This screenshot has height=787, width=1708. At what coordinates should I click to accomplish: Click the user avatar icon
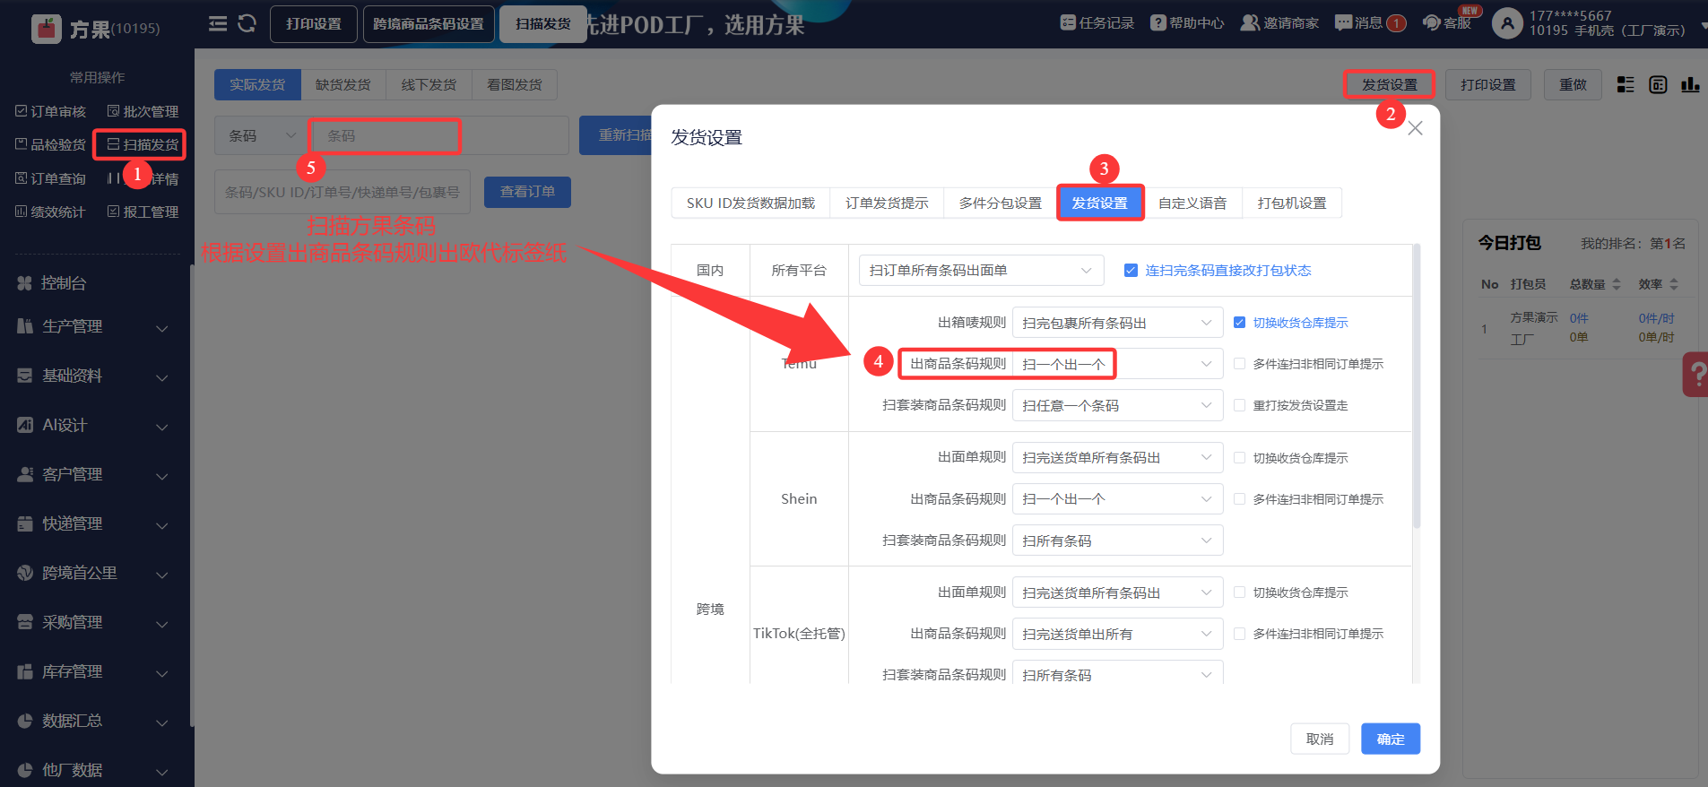coord(1507,24)
